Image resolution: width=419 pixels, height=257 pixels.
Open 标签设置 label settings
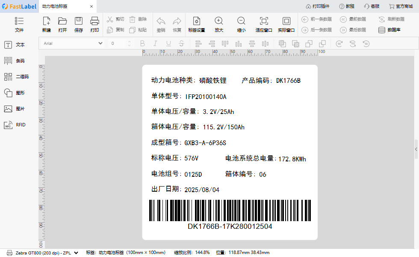(x=197, y=24)
